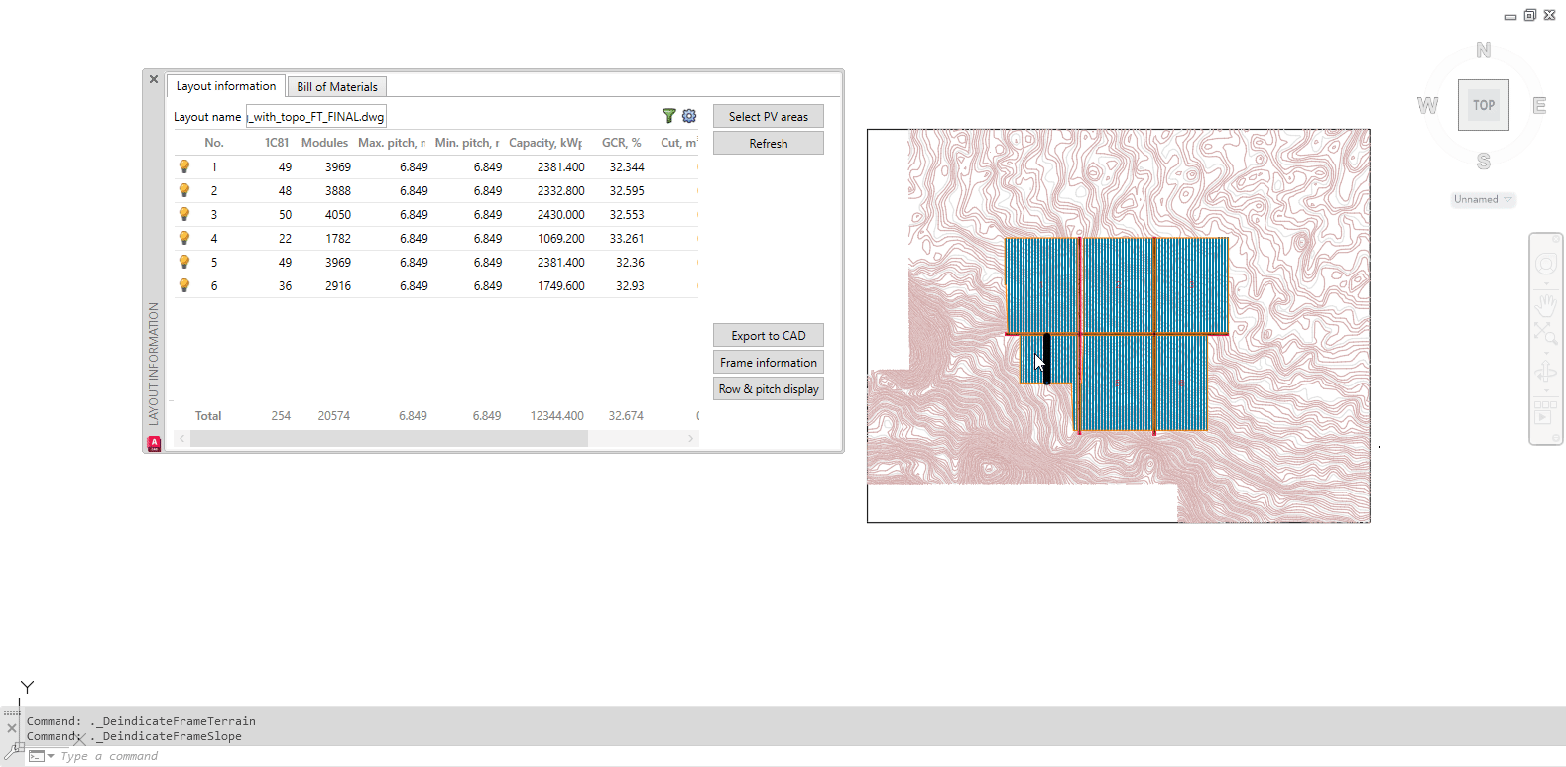Toggle the lightbulb for layout row 2
This screenshot has width=1566, height=767.
tap(184, 190)
